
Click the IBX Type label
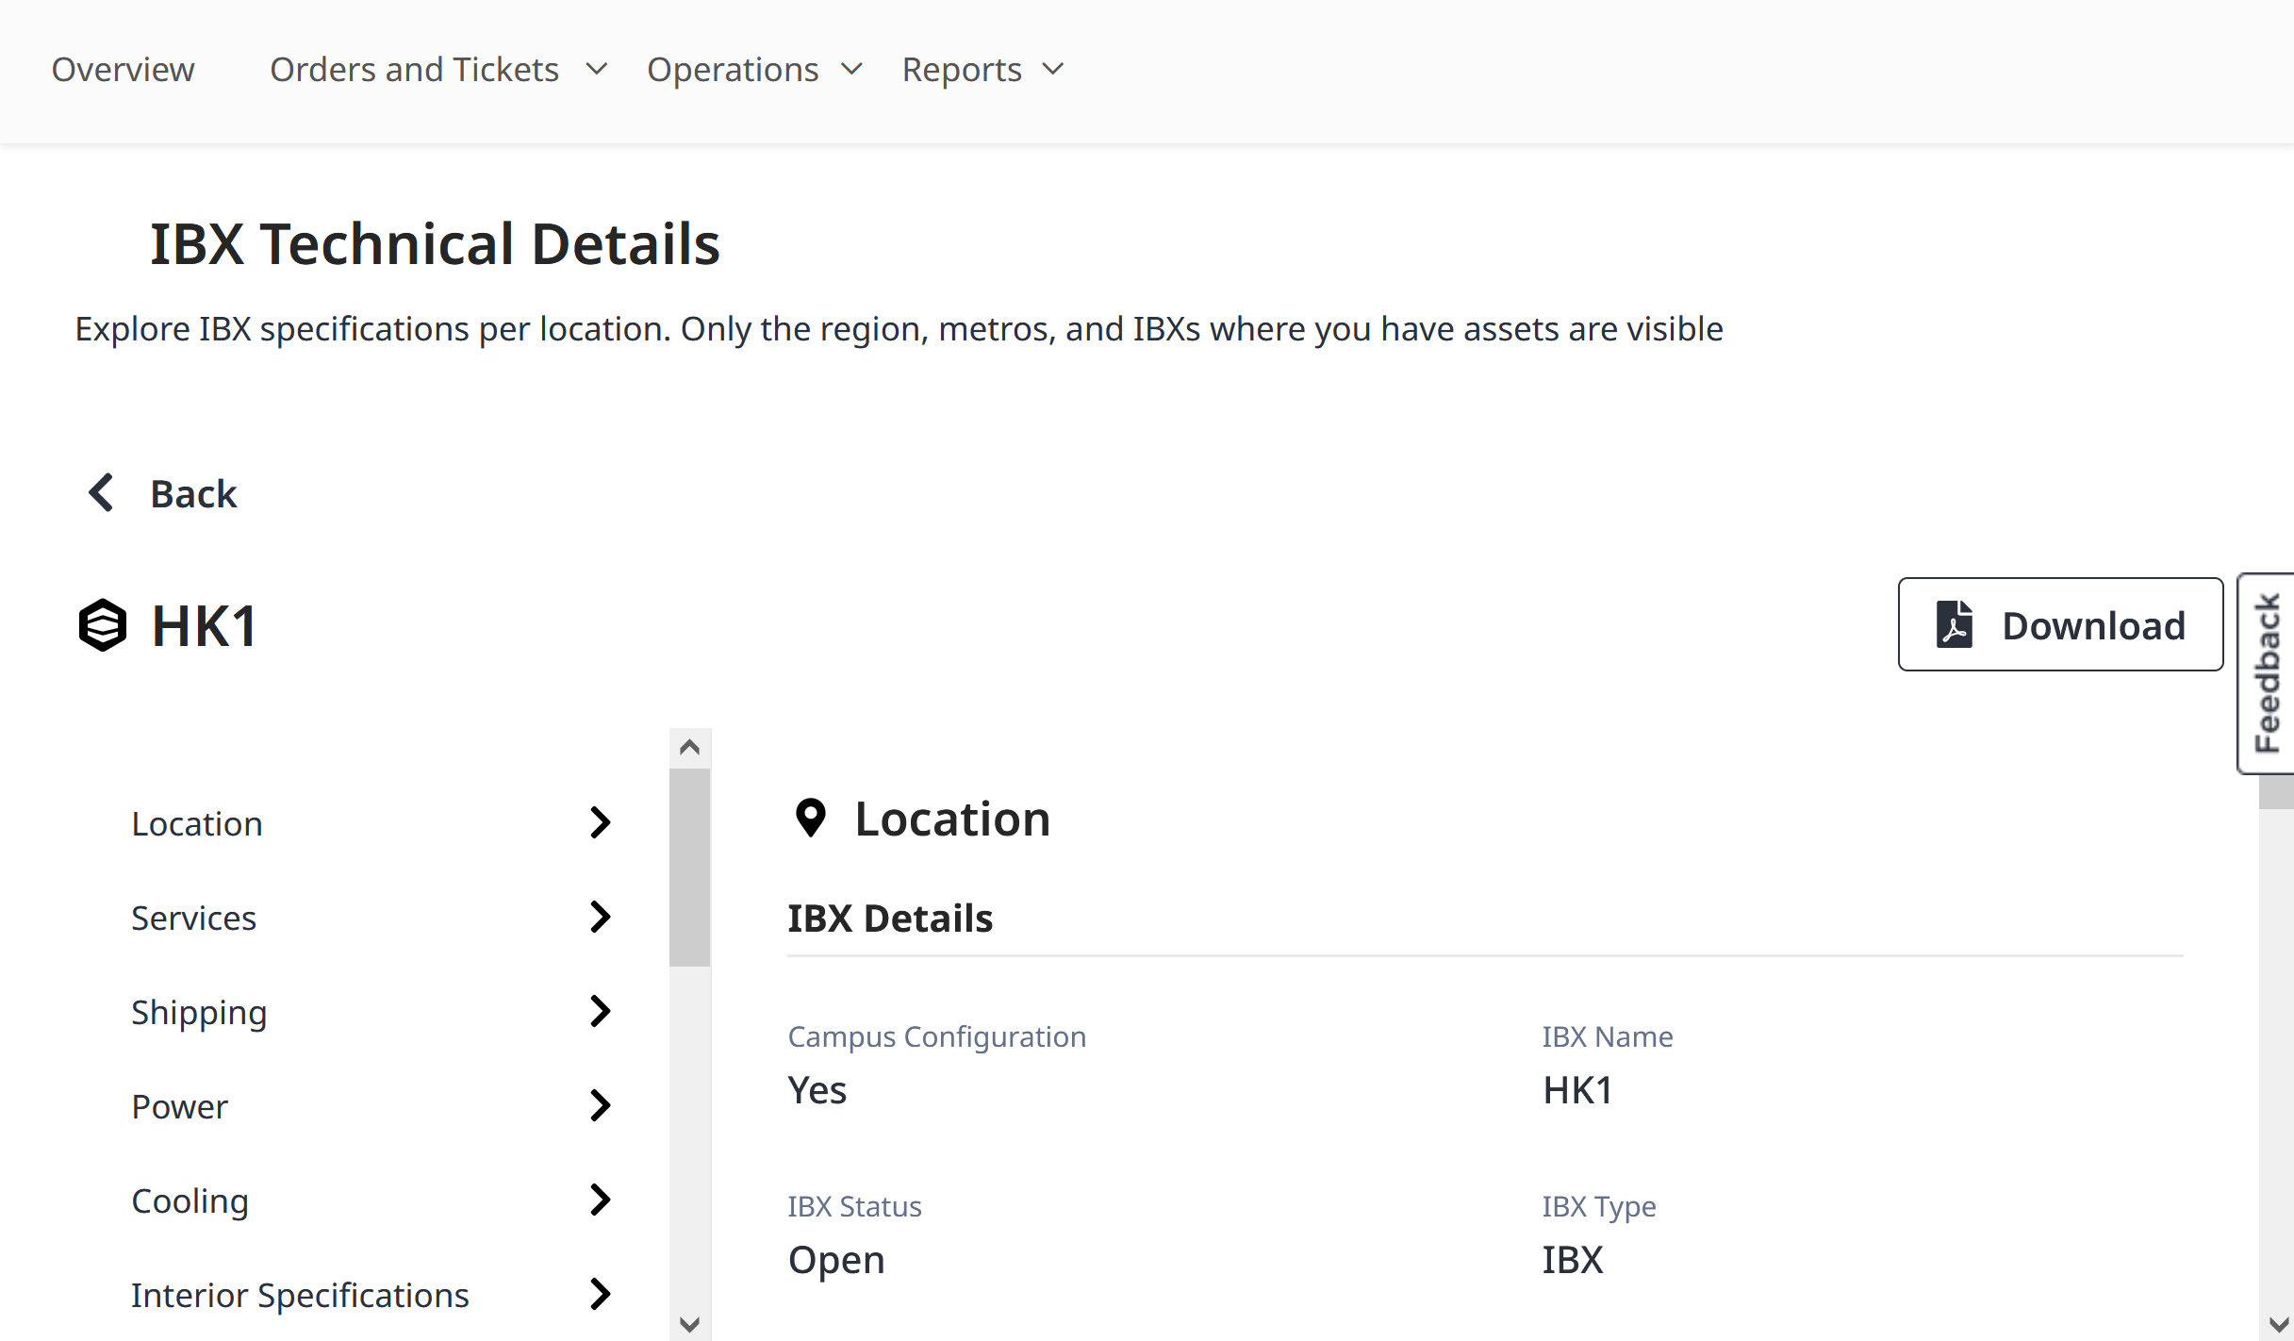1598,1207
